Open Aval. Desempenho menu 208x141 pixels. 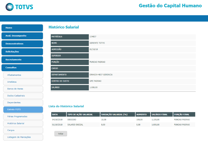22,36
